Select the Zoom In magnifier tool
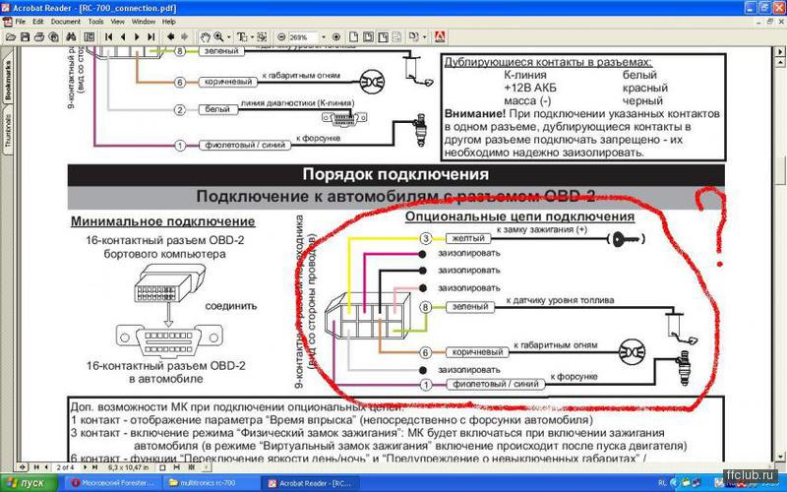 [x=218, y=37]
